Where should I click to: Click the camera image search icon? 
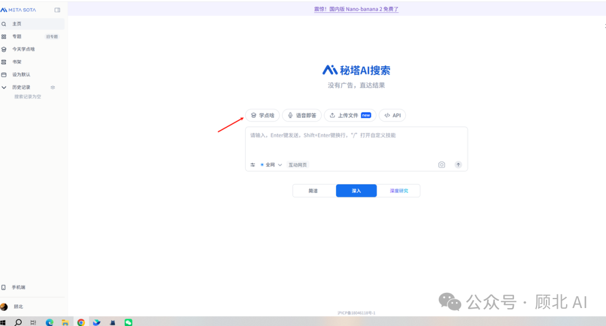pyautogui.click(x=442, y=165)
